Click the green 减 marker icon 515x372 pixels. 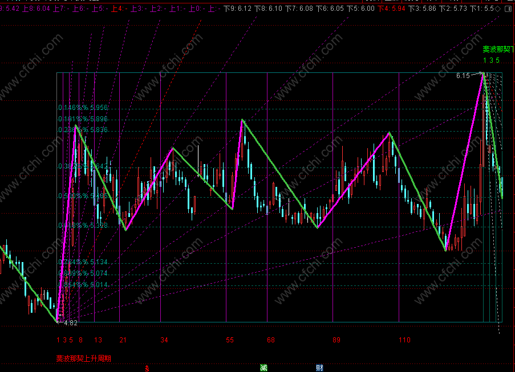click(263, 367)
